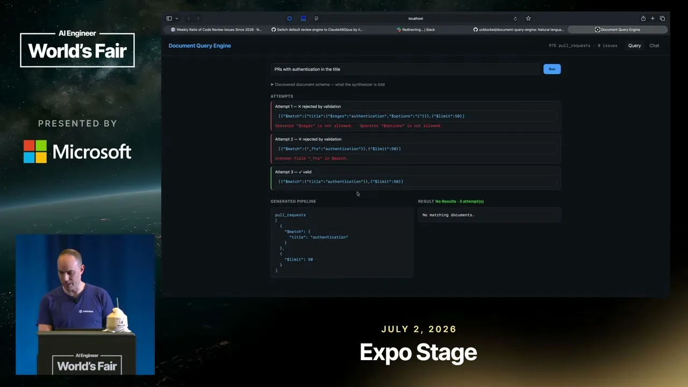Screen dimensions: 688x387
Task: Click the pull_requests collection name in Generated Pipeline
Action: [x=290, y=215]
